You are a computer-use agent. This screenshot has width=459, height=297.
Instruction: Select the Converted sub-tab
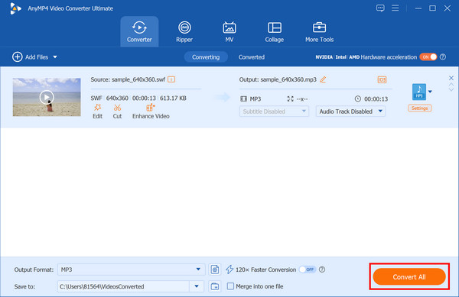coord(252,57)
